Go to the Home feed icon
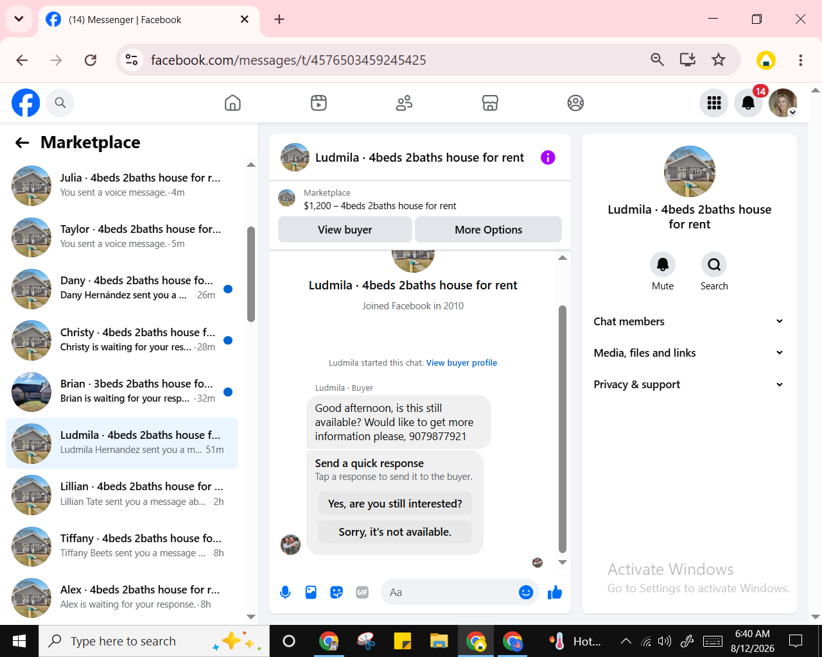 [232, 103]
